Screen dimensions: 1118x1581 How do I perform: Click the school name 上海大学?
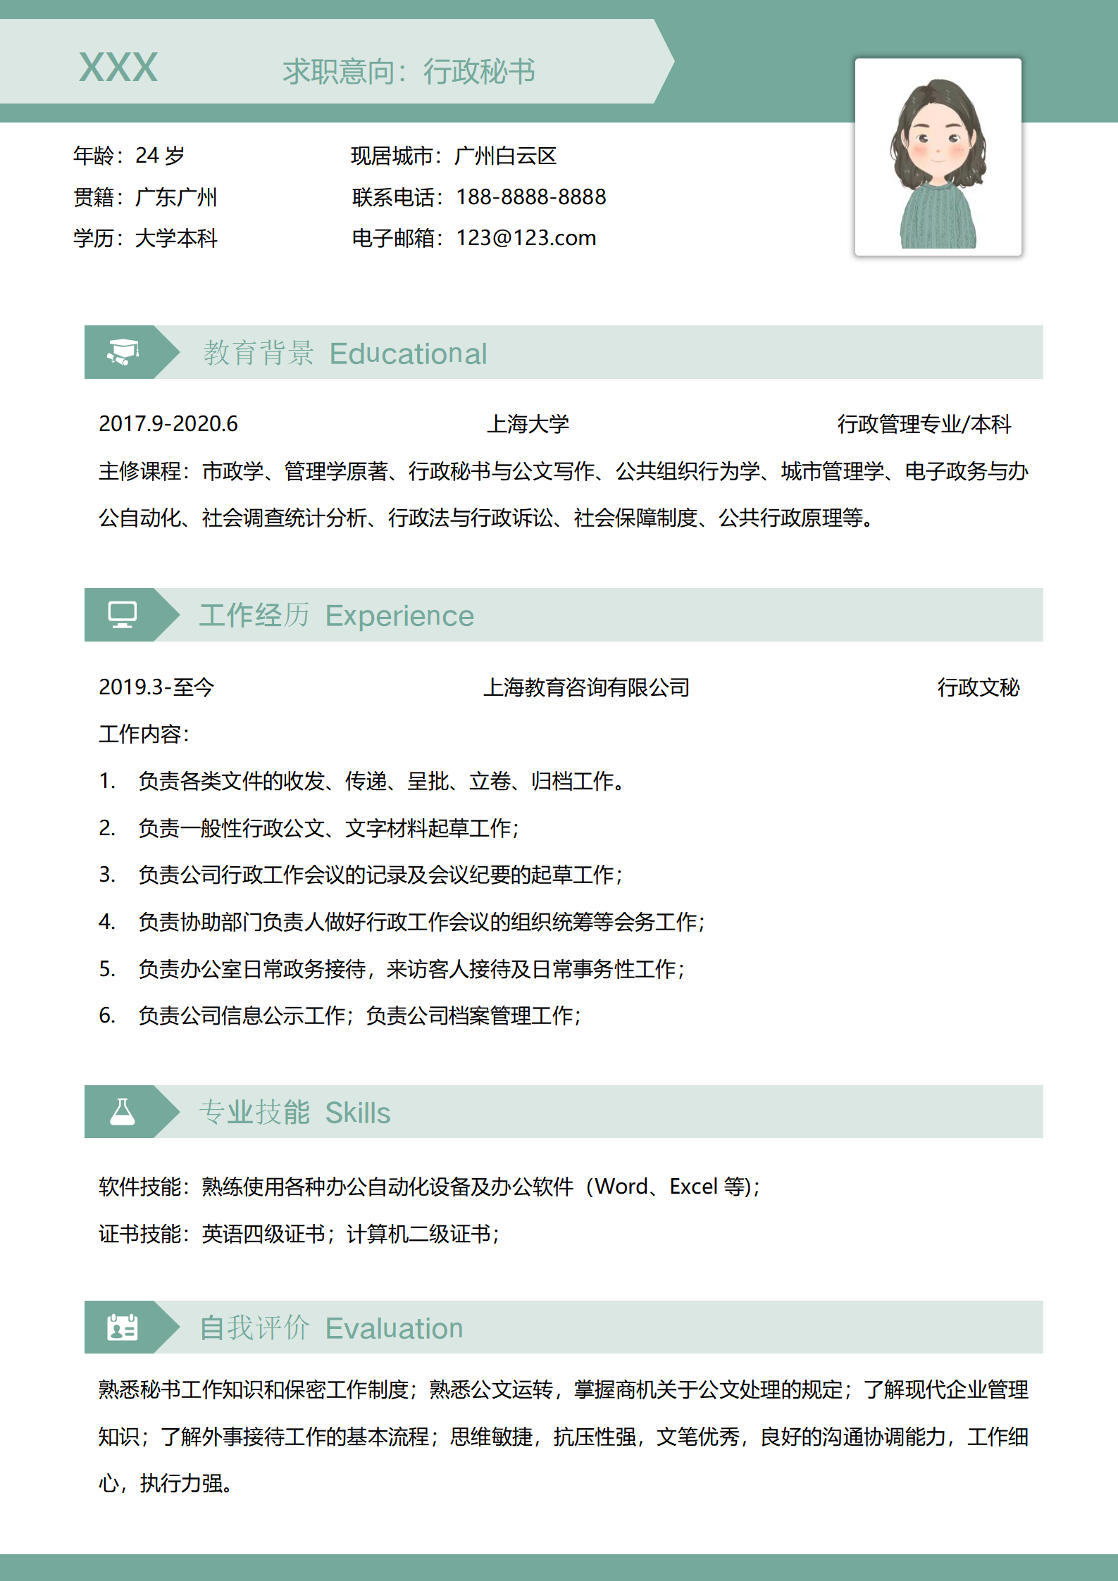(x=528, y=424)
